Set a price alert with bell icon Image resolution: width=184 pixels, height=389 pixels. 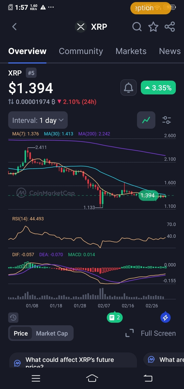point(129,88)
